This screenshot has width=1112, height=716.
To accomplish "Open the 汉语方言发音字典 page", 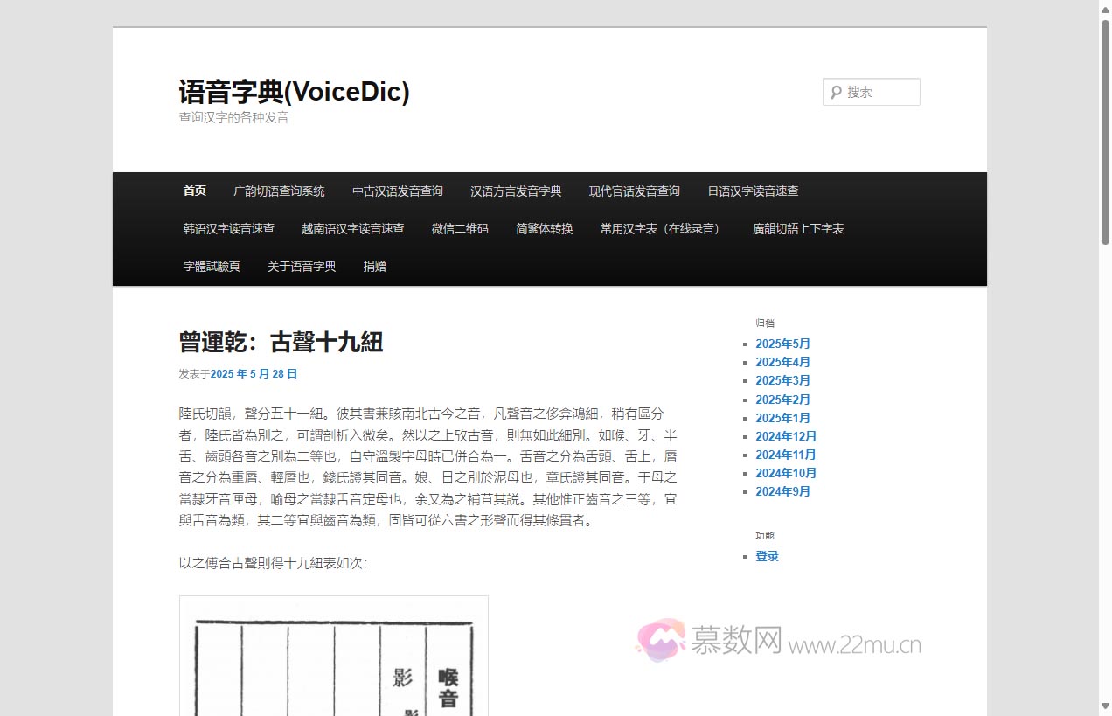I will 515,191.
